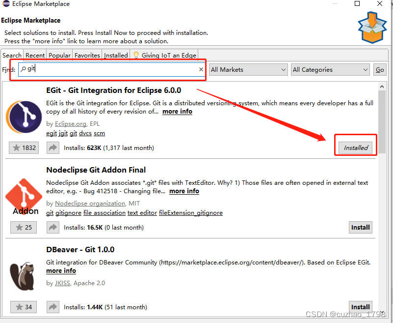Click the Eclipse Marketplace box graphic
This screenshot has height=323, width=393.
click(371, 28)
